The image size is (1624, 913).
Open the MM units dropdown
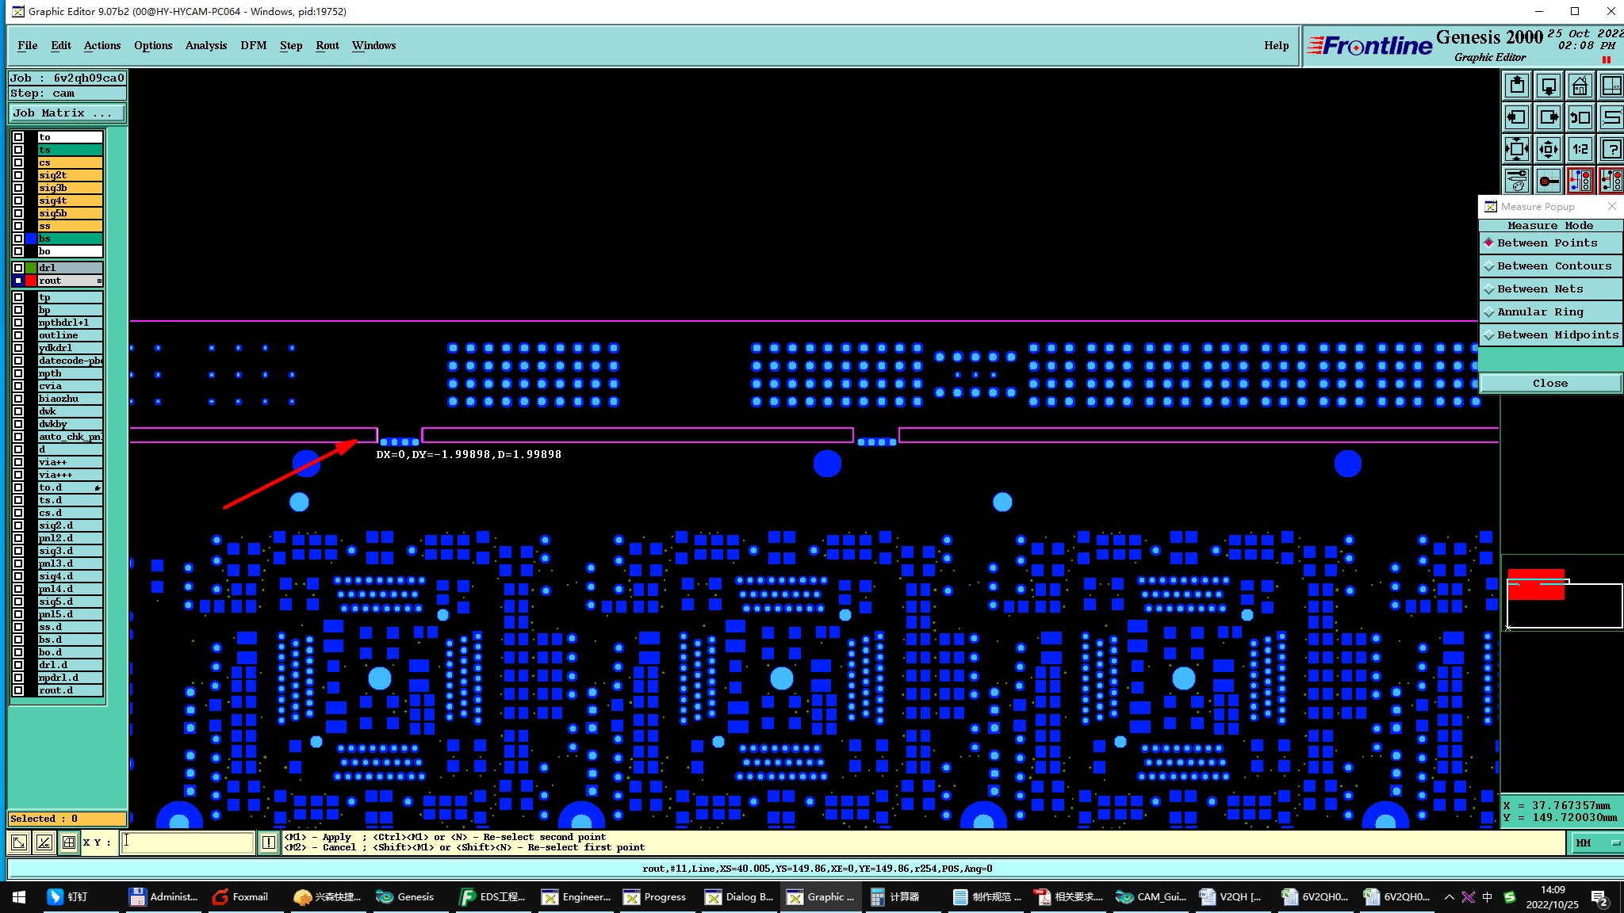click(1595, 842)
